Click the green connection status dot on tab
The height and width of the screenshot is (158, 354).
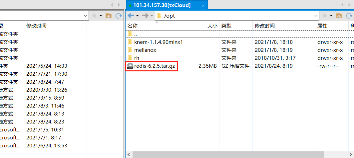pyautogui.click(x=130, y=6)
